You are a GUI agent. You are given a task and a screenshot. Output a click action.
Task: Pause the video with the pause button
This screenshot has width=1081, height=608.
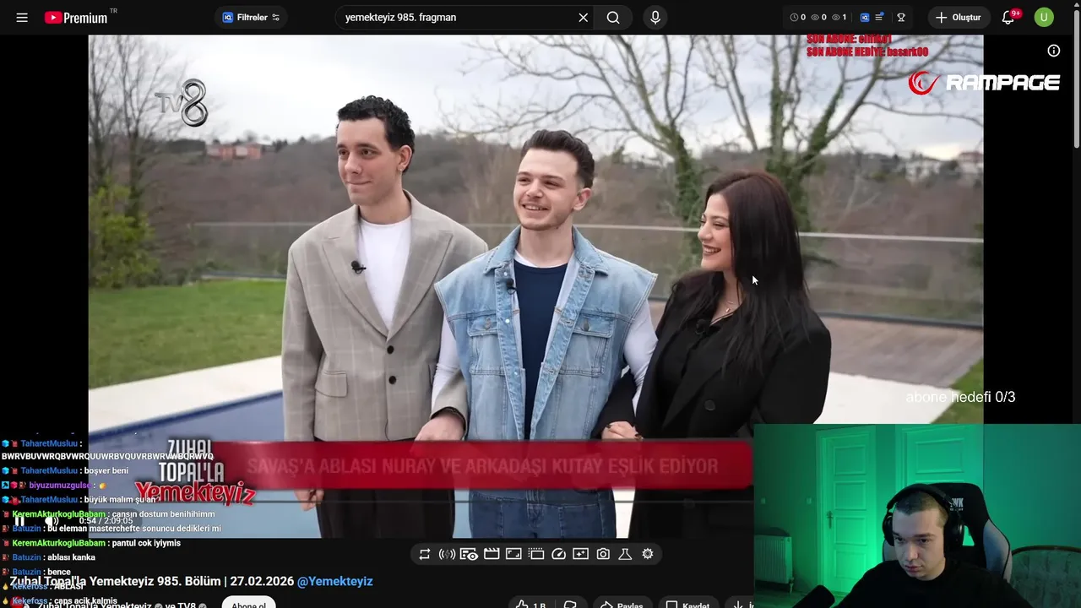tap(19, 521)
